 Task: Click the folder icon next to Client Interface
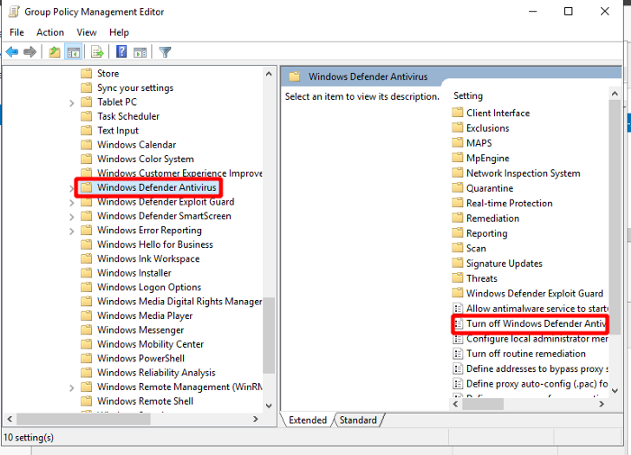(x=457, y=113)
